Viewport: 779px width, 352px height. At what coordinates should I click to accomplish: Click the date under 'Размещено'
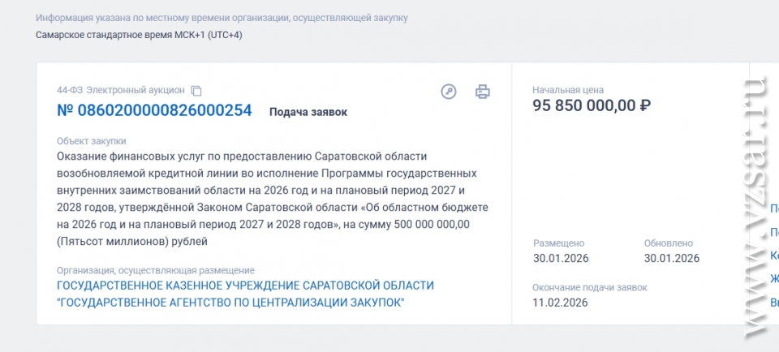pos(561,259)
